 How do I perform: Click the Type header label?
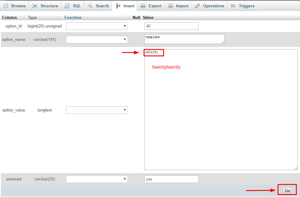tap(32, 18)
